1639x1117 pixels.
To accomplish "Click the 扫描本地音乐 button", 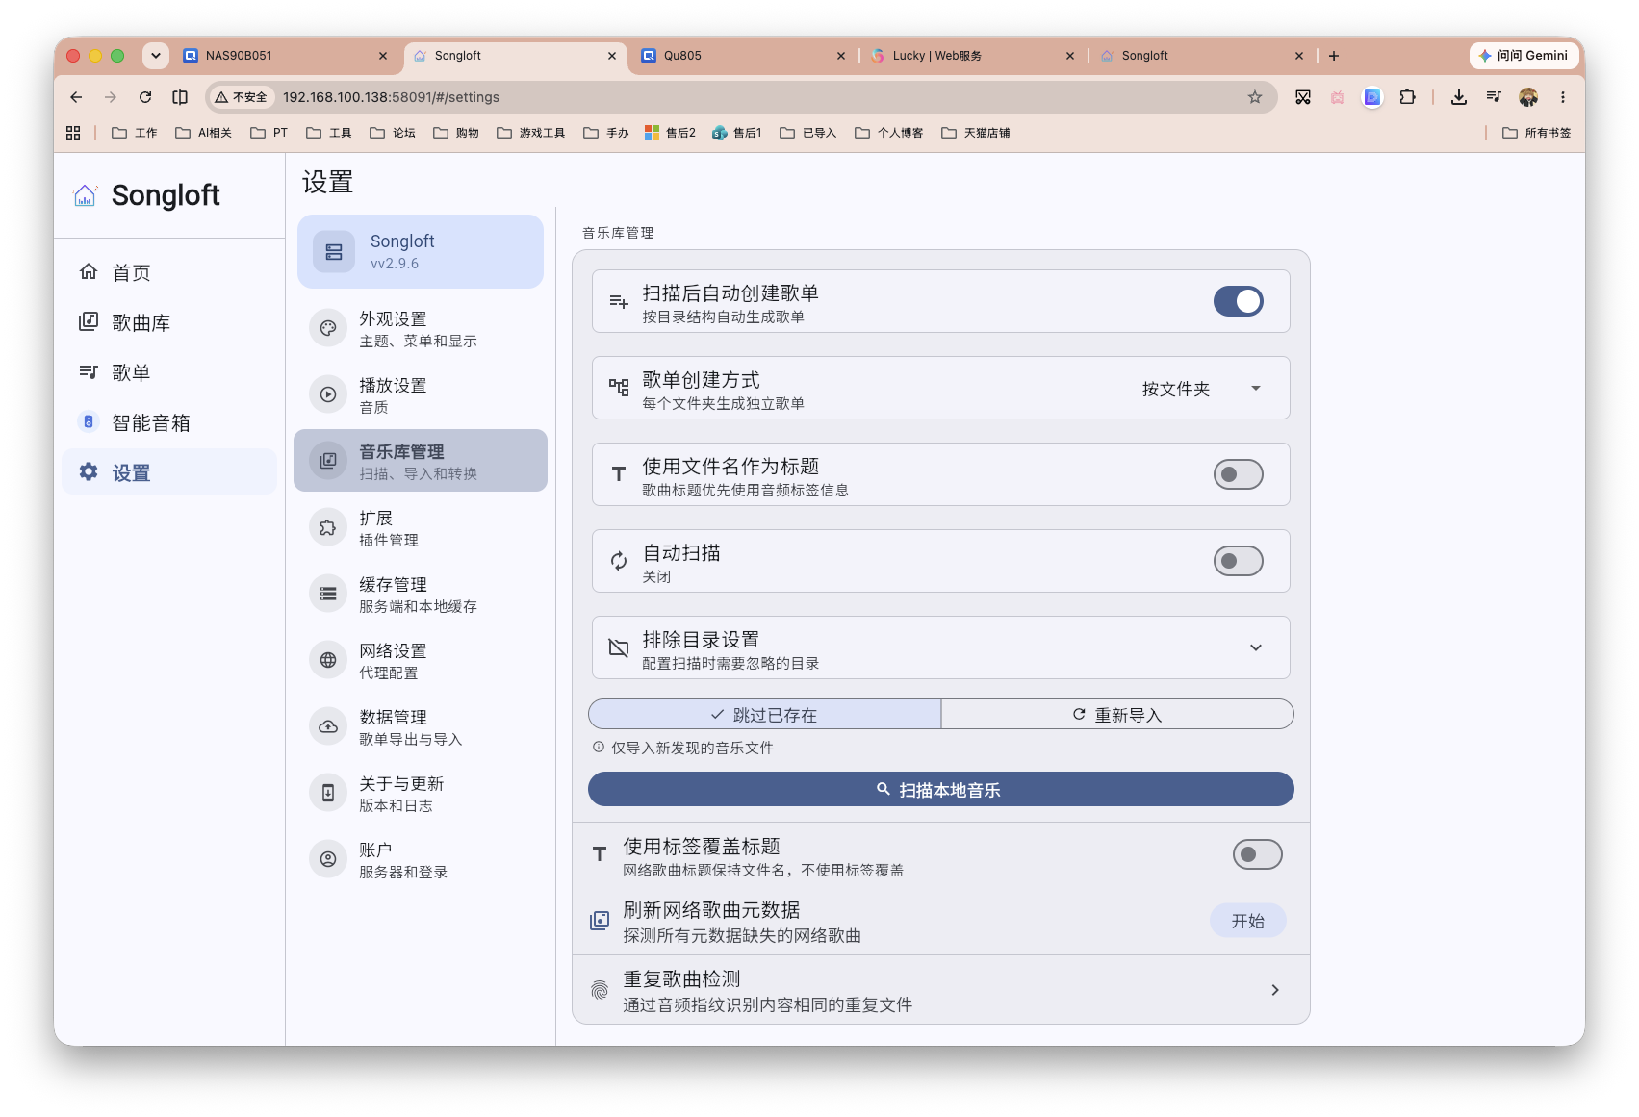I will (x=940, y=790).
